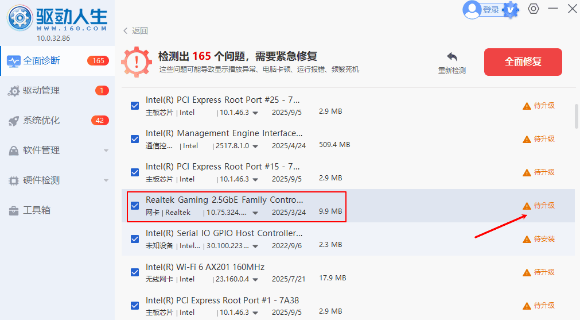The width and height of the screenshot is (580, 320).
Task: Select the Wi-Fi 6 AX201 160MHz driver name
Action: (205, 267)
